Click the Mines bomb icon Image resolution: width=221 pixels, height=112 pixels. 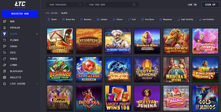point(5,59)
